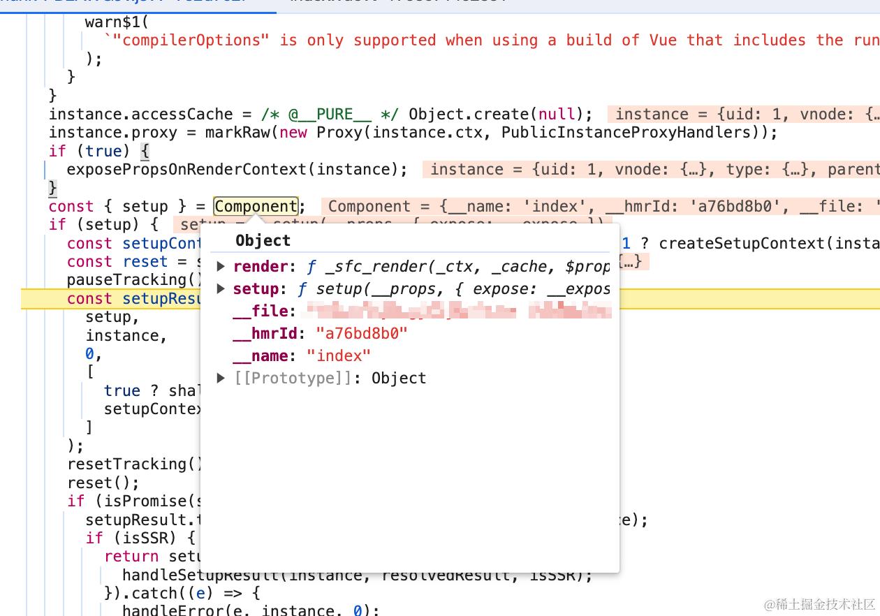Expand the render function property in the popover
Screen dimensions: 880x616
click(x=221, y=266)
